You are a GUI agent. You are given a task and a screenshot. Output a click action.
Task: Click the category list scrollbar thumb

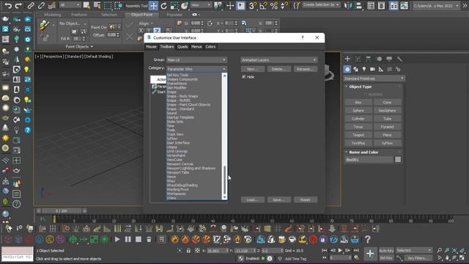tap(225, 180)
